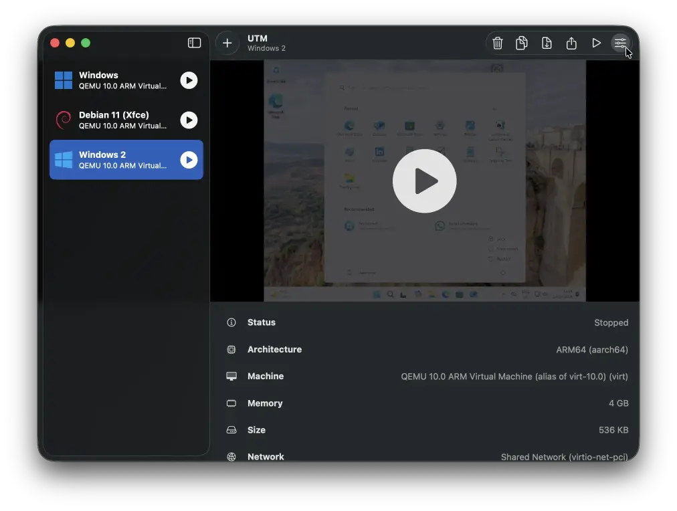
Task: Toggle the sidebar visibility icon
Action: point(194,43)
